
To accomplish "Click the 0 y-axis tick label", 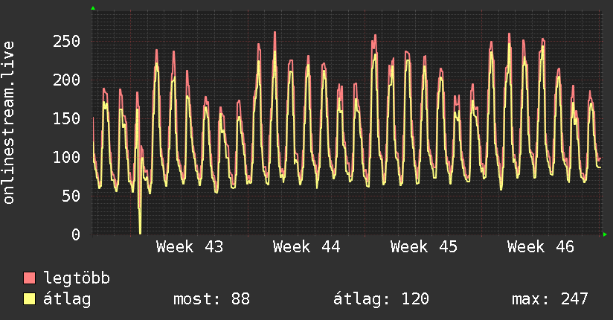I will pos(76,234).
